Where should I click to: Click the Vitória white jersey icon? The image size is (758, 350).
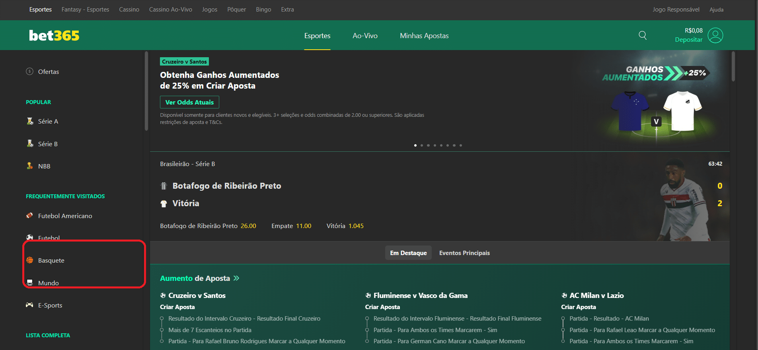164,204
